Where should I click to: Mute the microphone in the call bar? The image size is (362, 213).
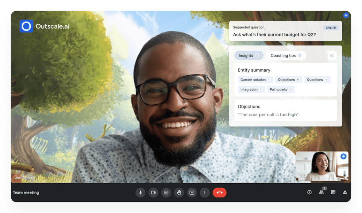point(140,193)
